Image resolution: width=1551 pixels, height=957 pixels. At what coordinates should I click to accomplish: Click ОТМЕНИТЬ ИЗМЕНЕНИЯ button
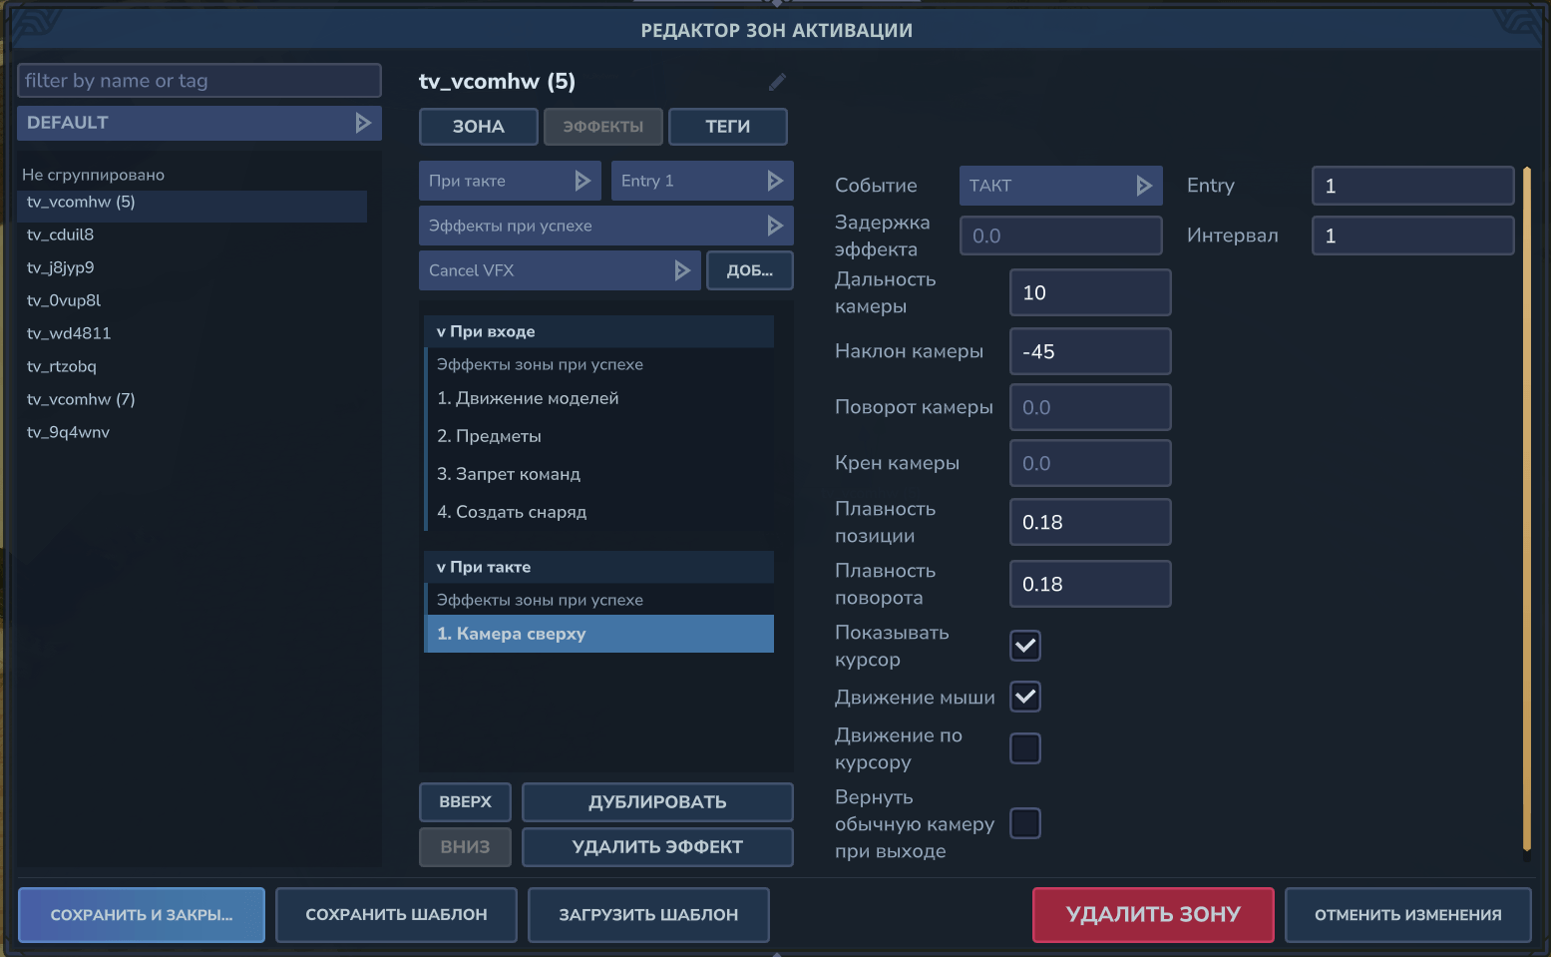coord(1408,915)
